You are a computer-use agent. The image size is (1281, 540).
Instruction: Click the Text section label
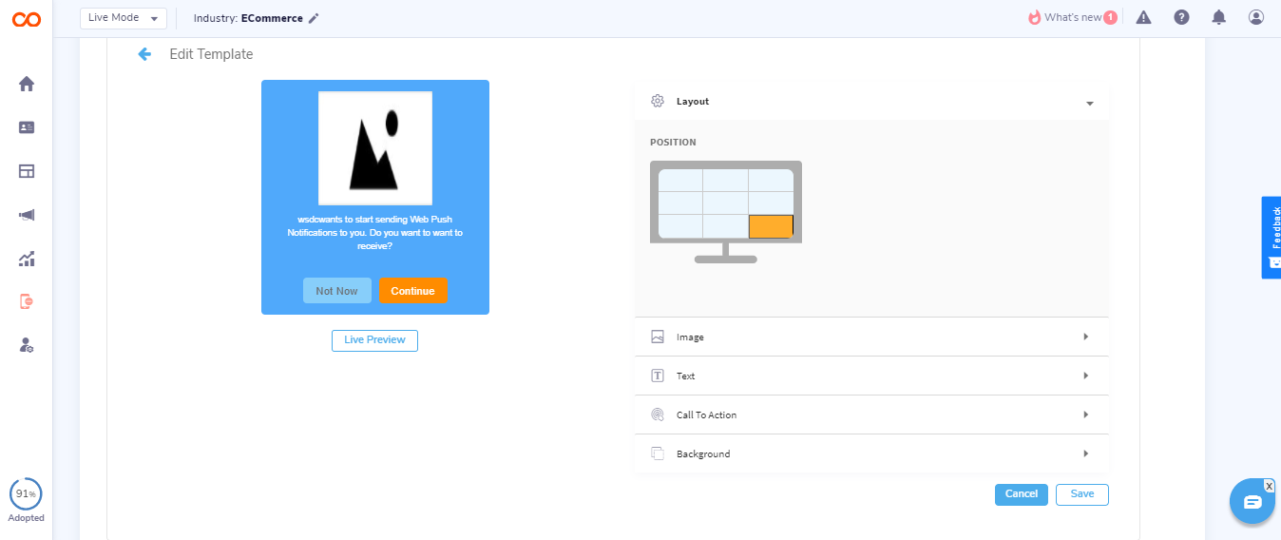[685, 376]
